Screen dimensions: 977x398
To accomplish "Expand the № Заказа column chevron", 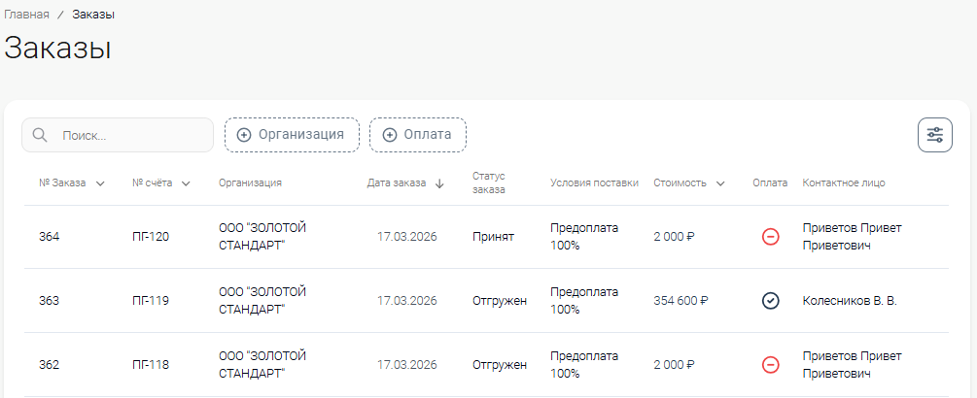I will pyautogui.click(x=100, y=183).
